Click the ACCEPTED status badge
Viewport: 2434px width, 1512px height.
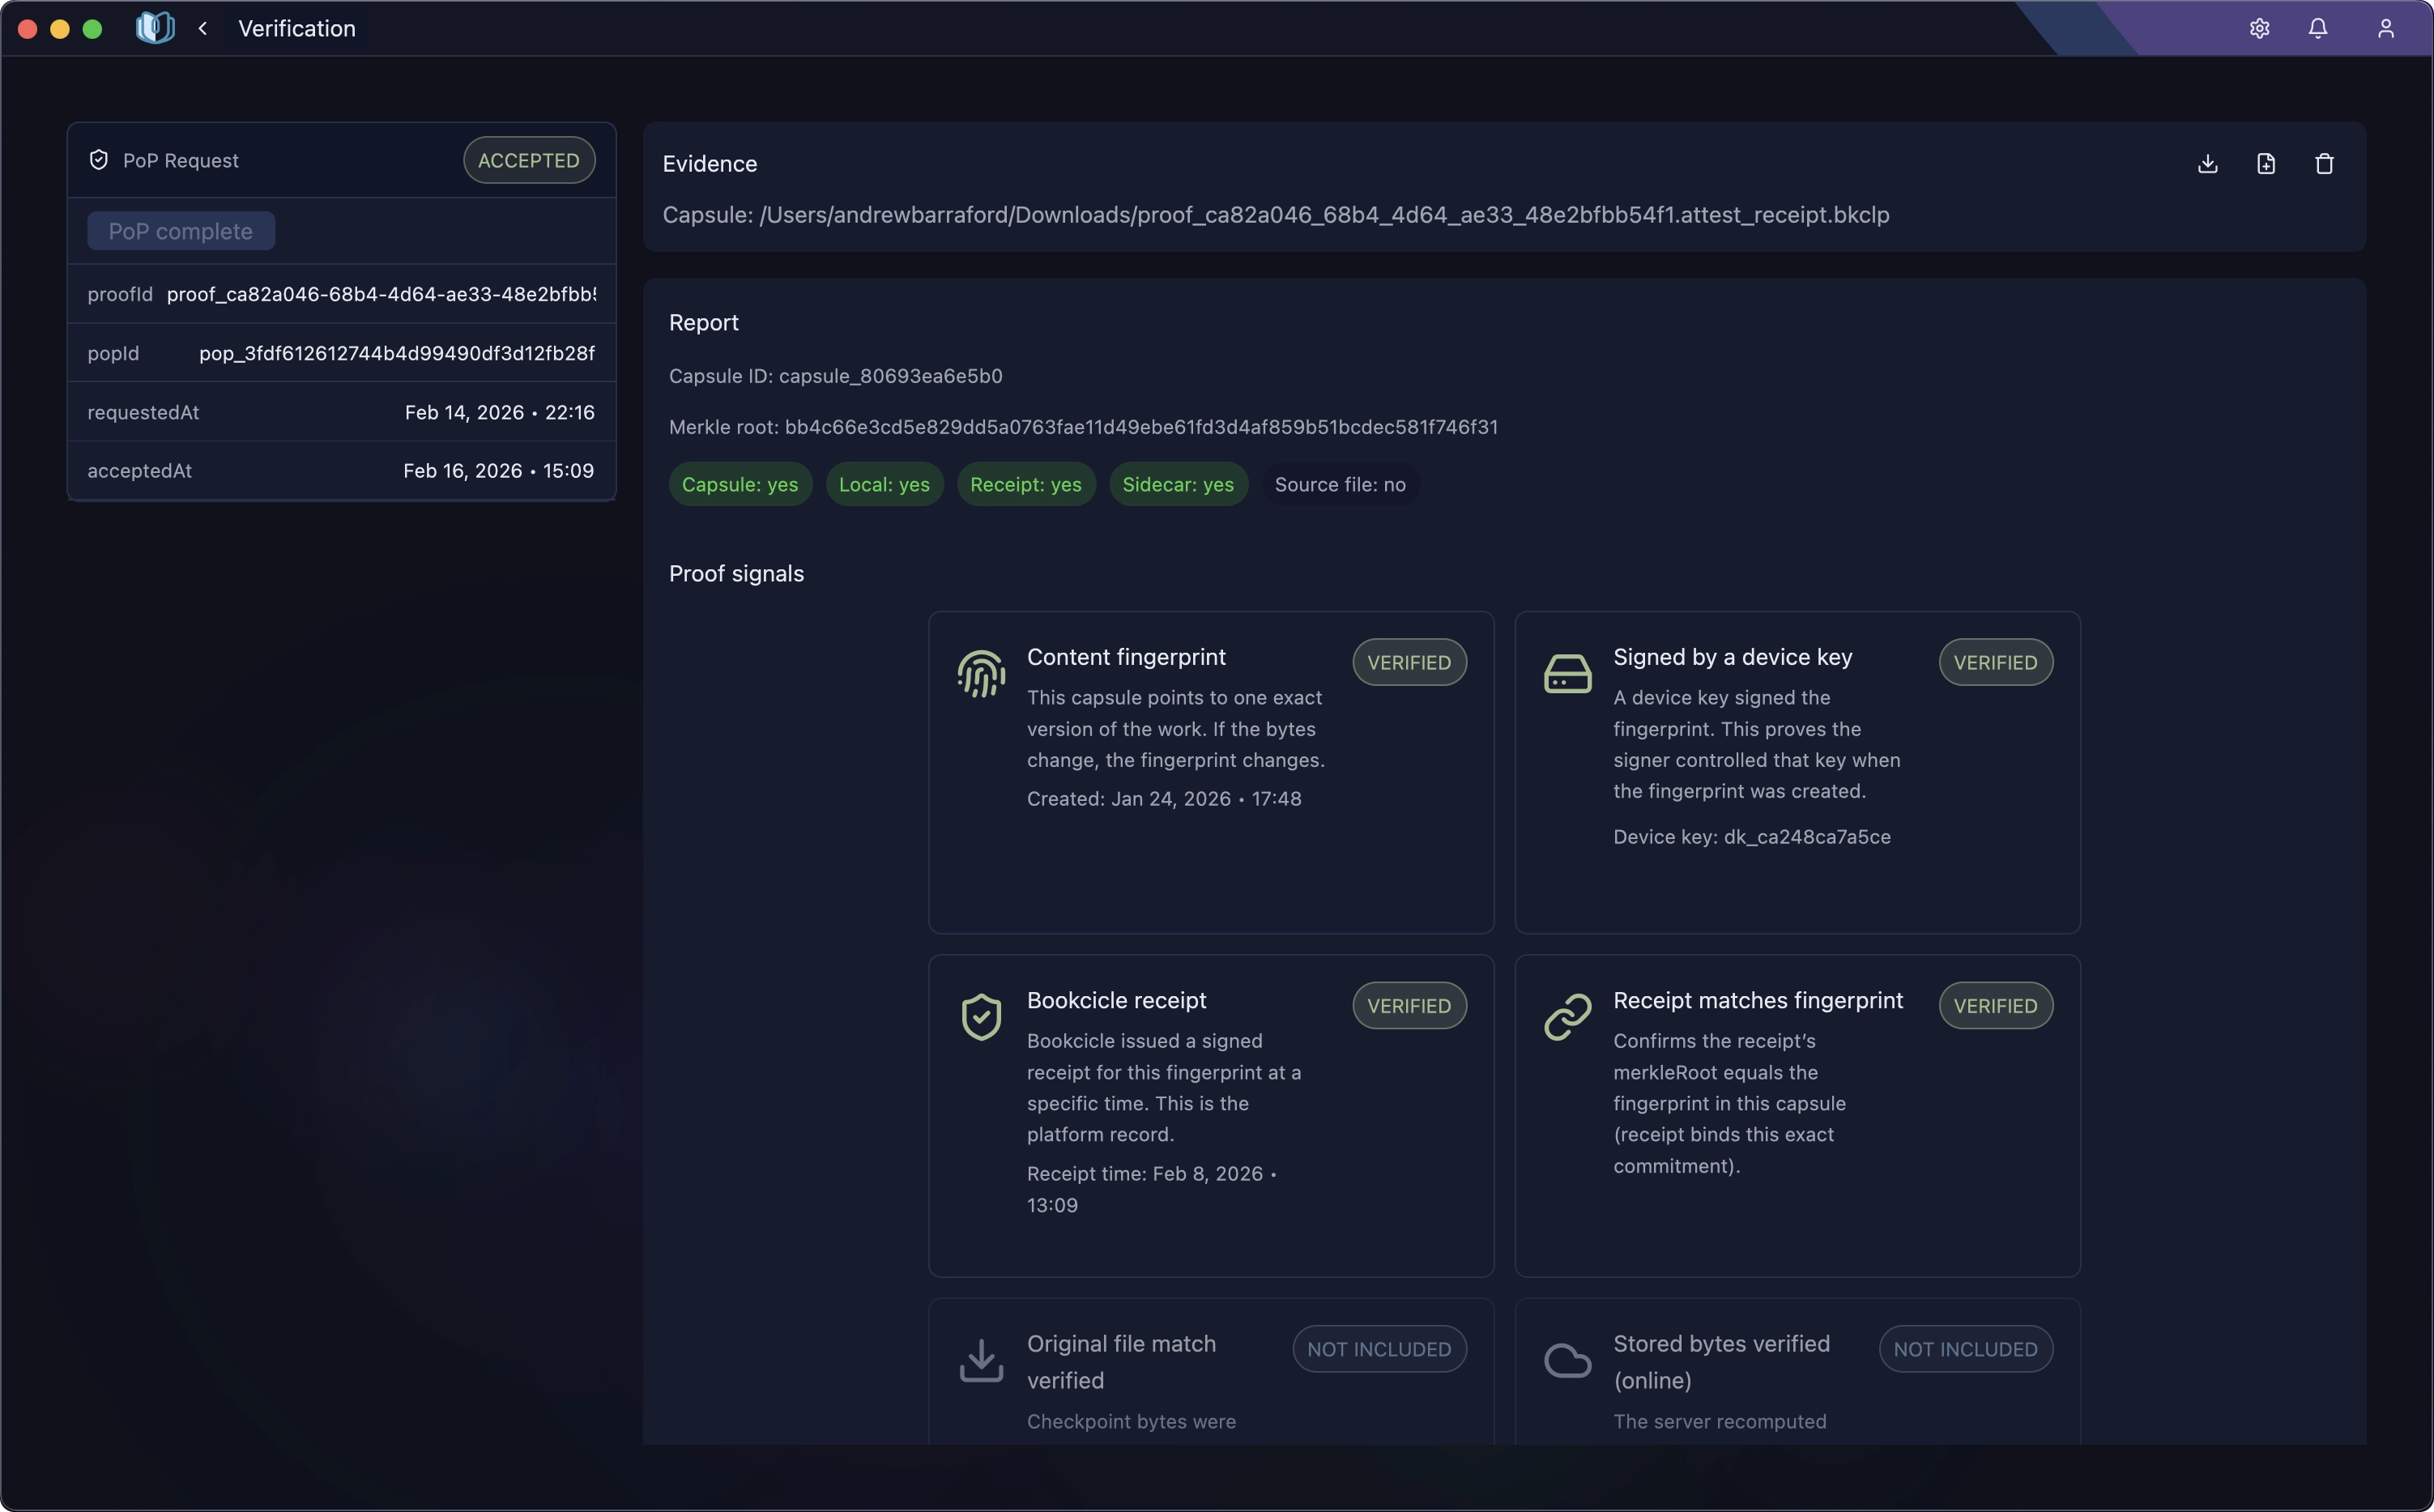click(x=529, y=160)
